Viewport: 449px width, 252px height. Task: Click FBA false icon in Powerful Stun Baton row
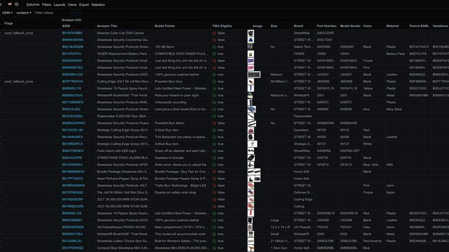214,123
